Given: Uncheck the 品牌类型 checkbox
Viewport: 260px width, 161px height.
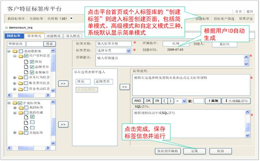Looking at the screenshot, I should click(32, 67).
